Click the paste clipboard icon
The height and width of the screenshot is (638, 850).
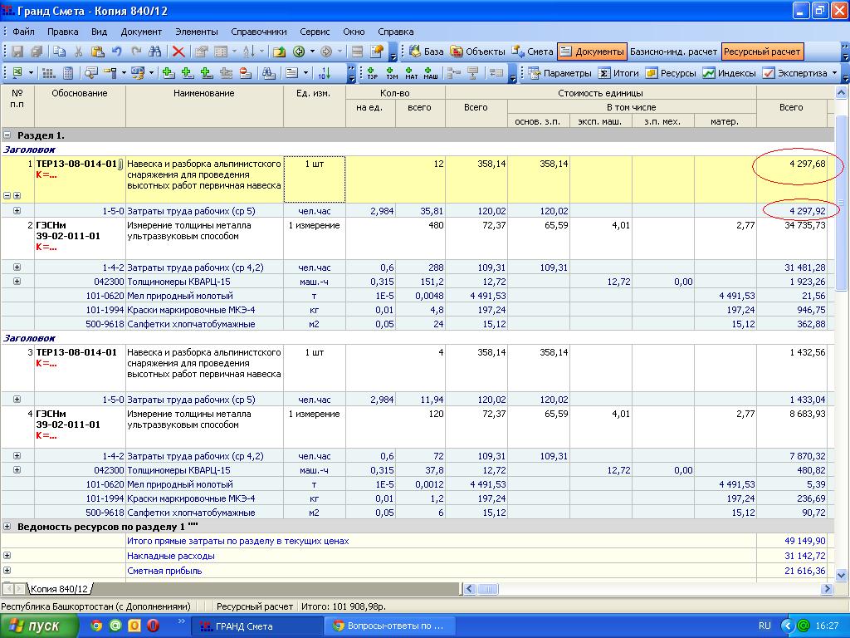point(96,52)
